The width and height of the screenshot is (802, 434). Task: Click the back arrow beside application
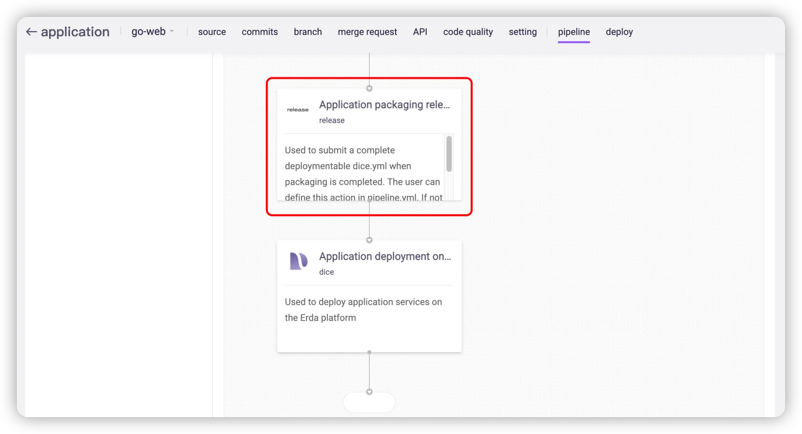[31, 32]
